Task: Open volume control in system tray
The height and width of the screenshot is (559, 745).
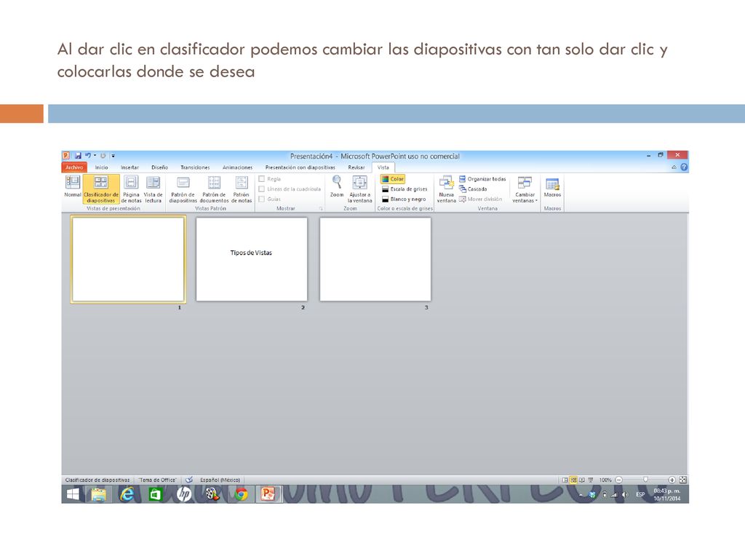Action: click(625, 494)
